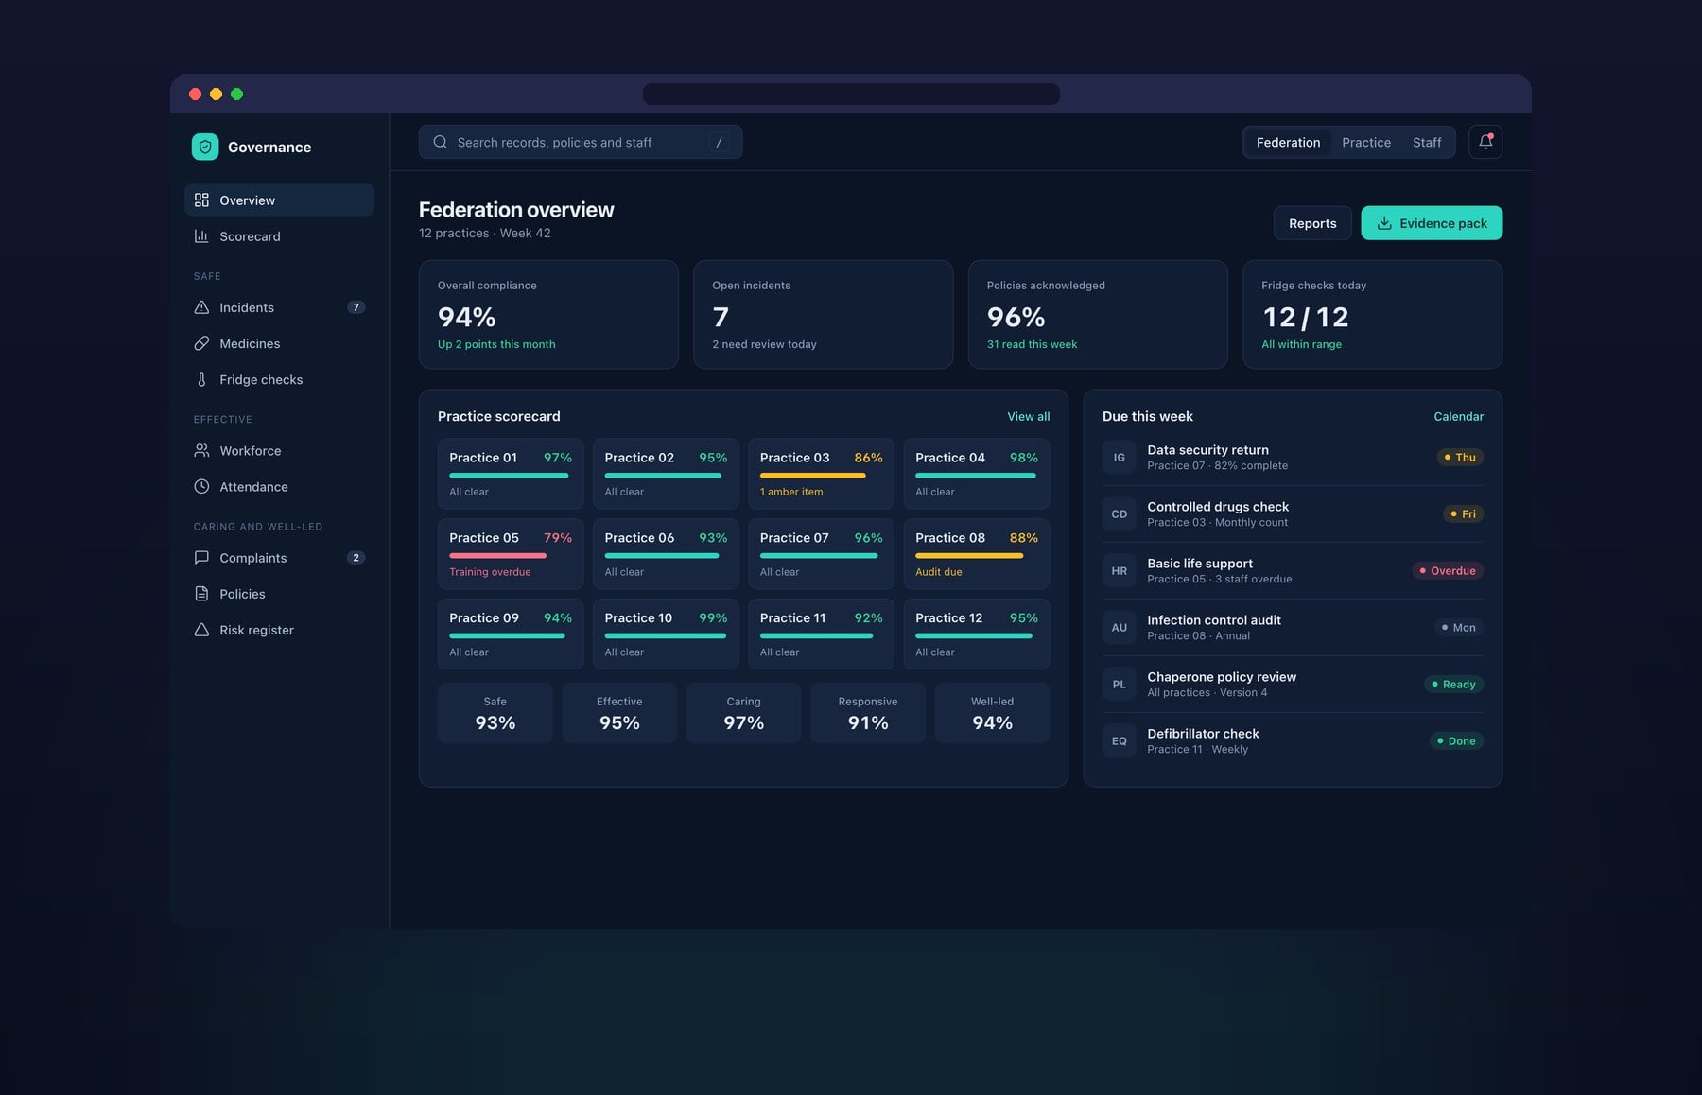Screen dimensions: 1702x1095
Task: Open the notifications bell
Action: click(1485, 142)
